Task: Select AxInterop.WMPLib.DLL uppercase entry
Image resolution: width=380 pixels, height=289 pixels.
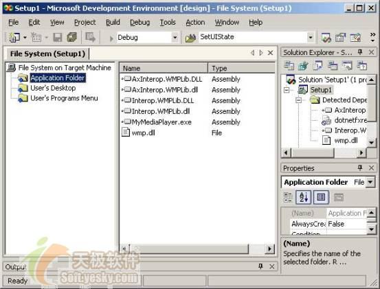Action: (167, 79)
